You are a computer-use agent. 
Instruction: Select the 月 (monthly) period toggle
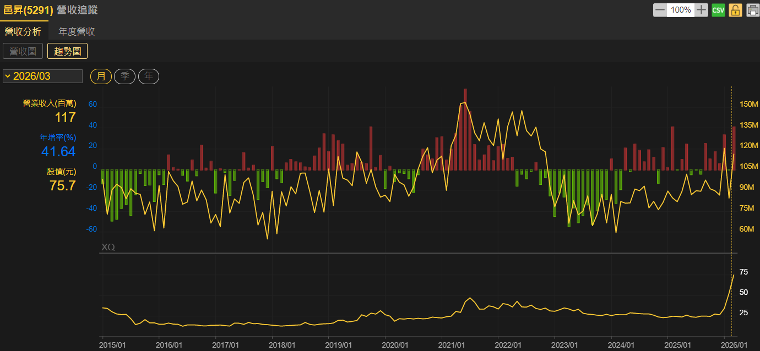(x=101, y=76)
